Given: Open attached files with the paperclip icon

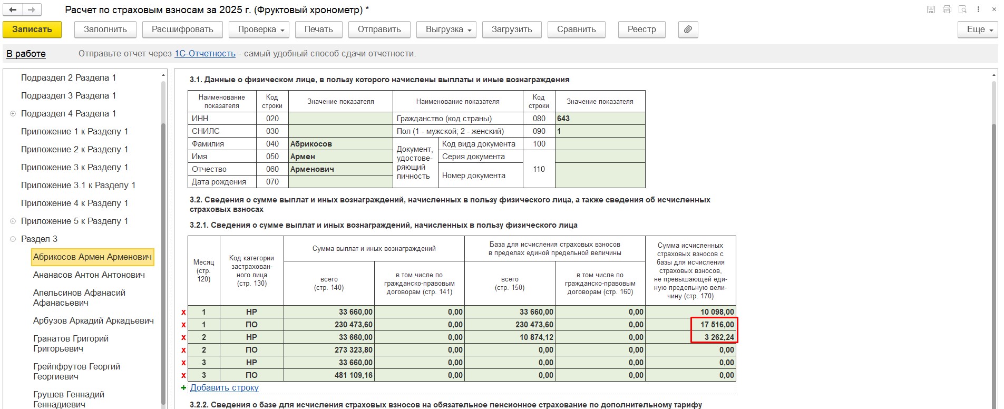Looking at the screenshot, I should [x=688, y=30].
